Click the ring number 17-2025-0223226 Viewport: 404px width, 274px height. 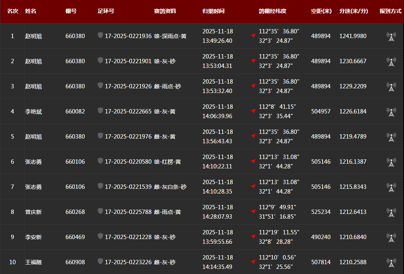[128, 262]
